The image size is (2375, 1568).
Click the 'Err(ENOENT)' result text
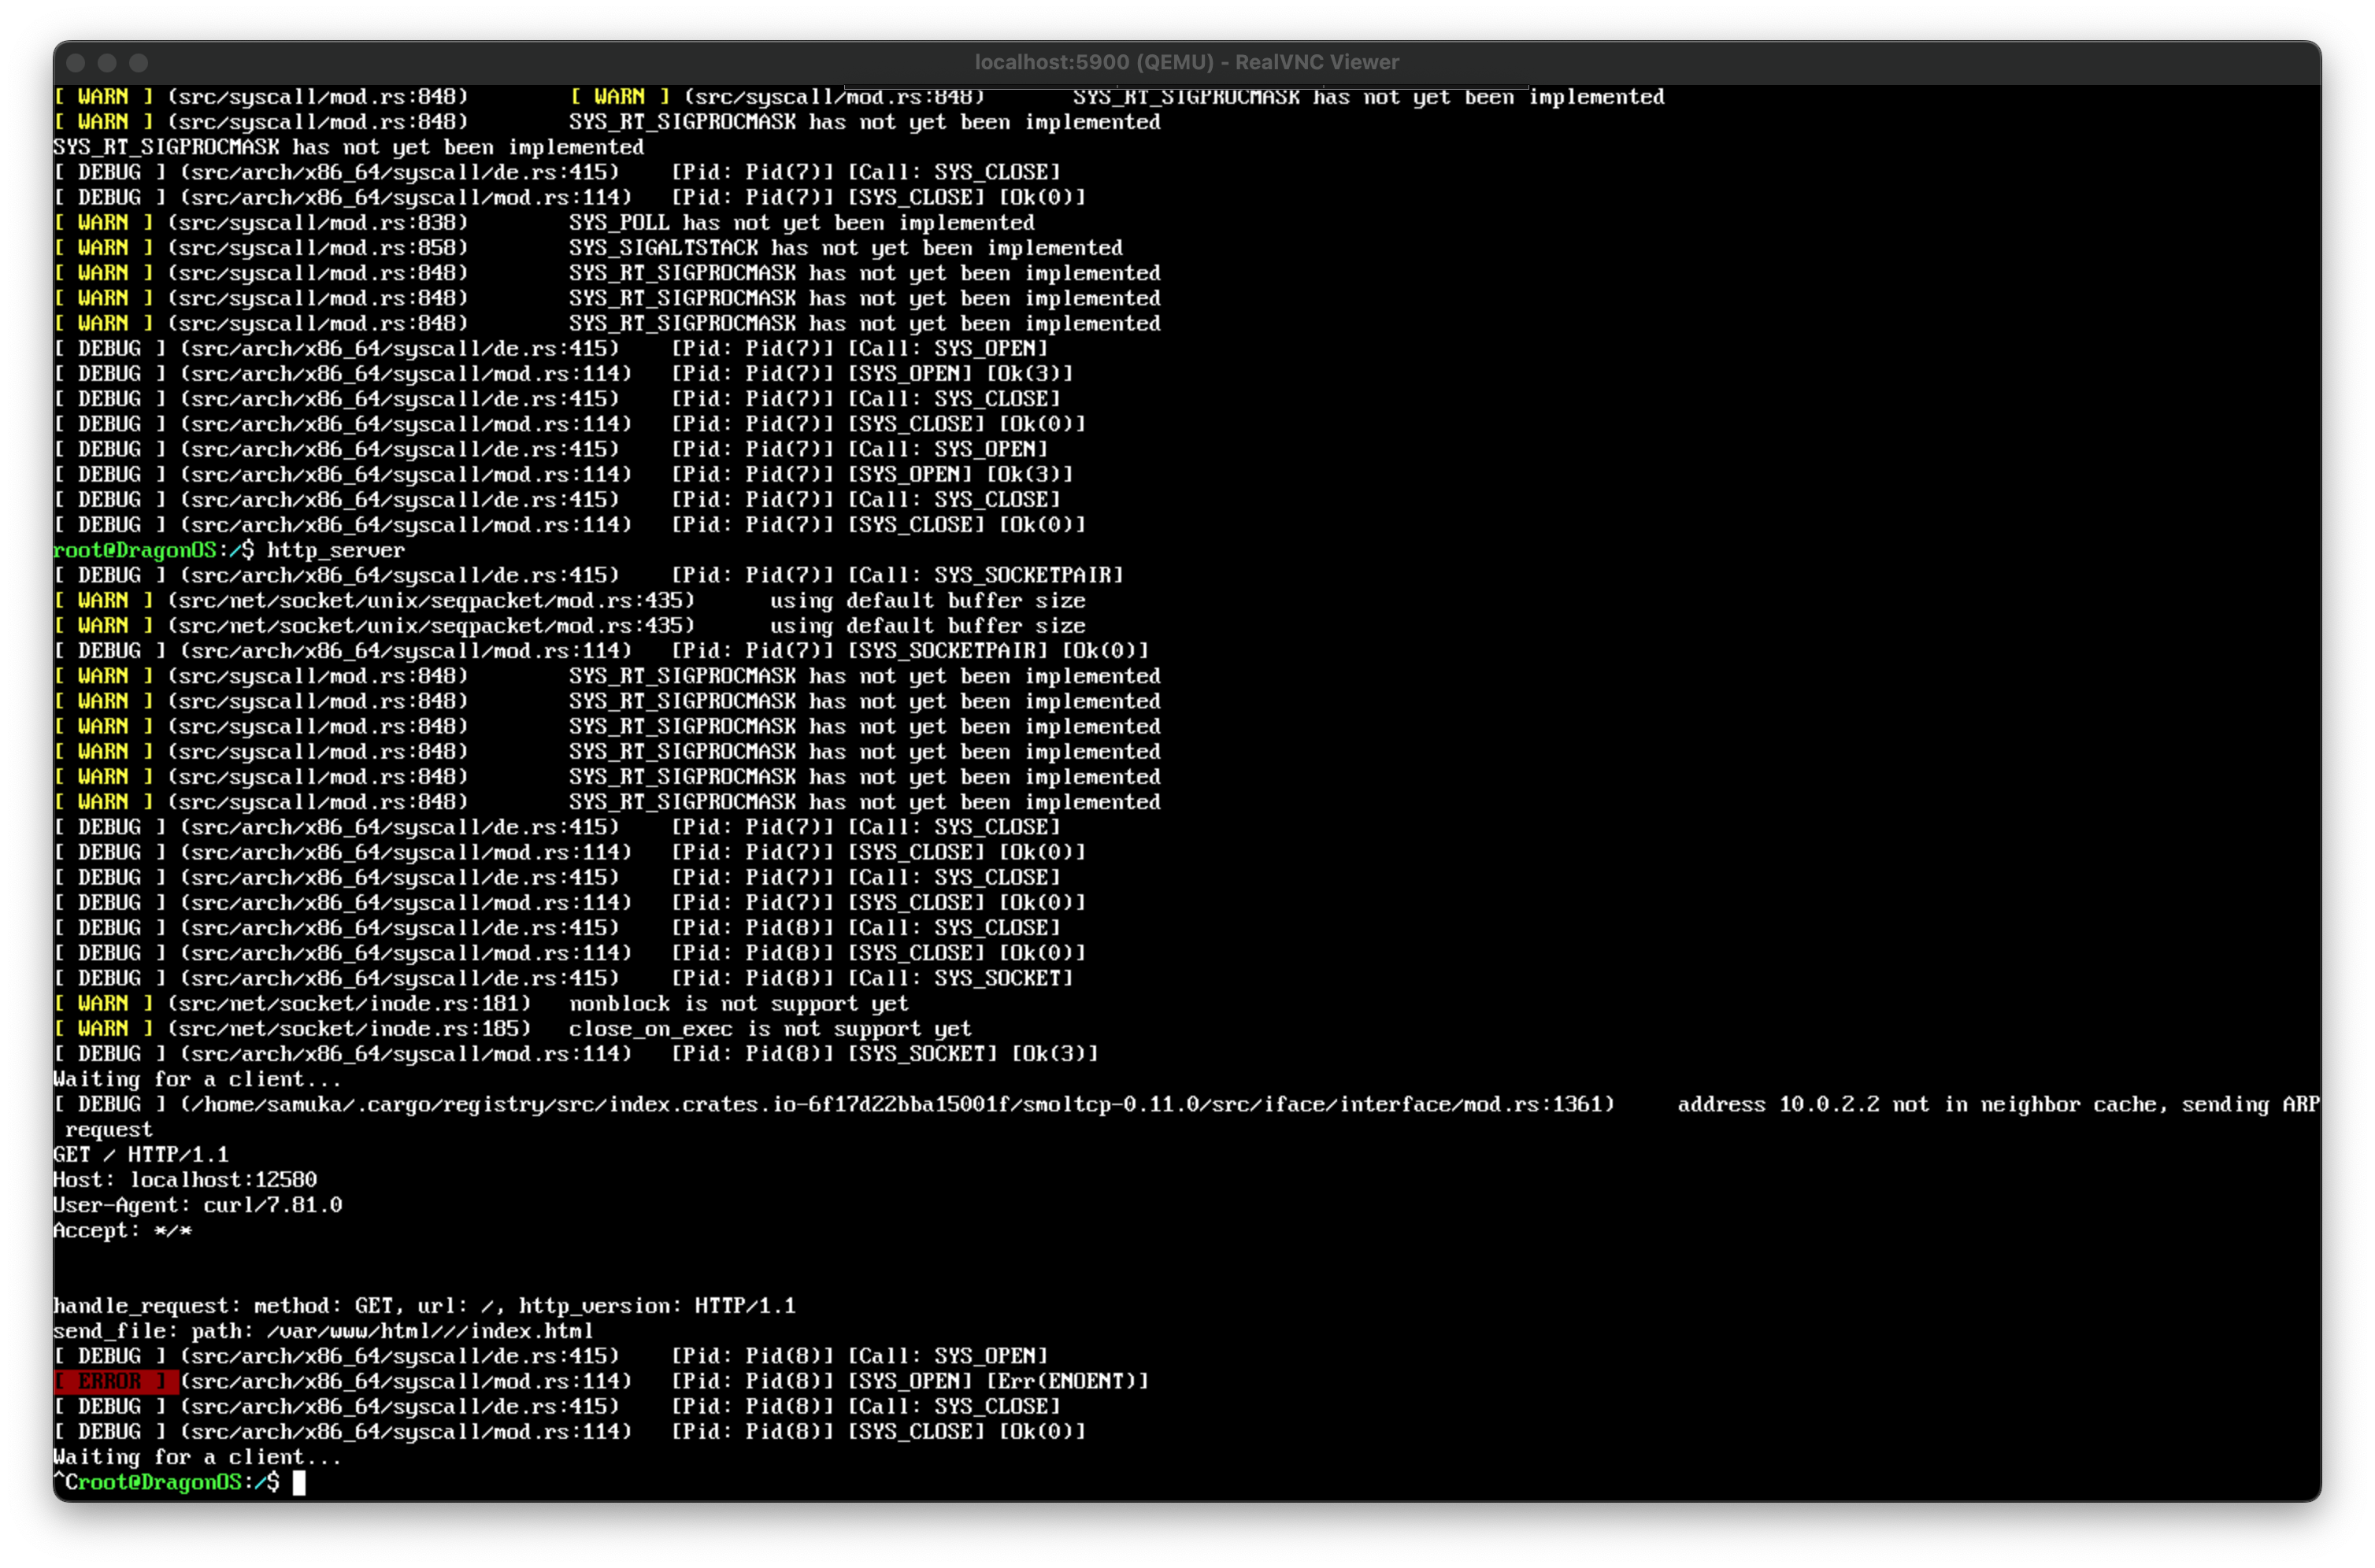pos(1068,1381)
